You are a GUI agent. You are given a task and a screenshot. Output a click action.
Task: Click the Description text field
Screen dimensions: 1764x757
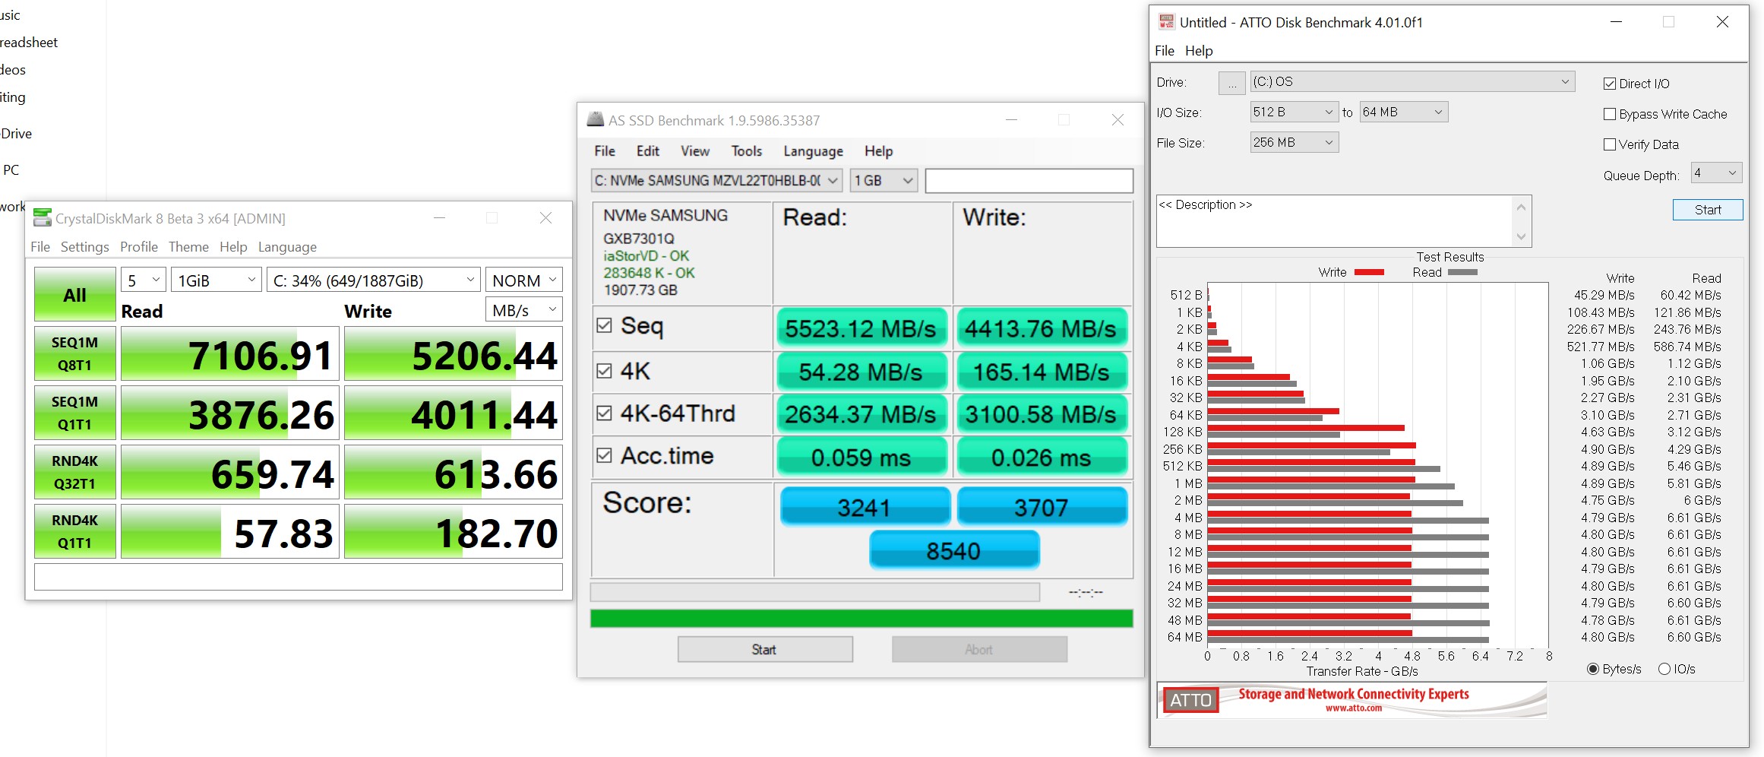pyautogui.click(x=1335, y=221)
